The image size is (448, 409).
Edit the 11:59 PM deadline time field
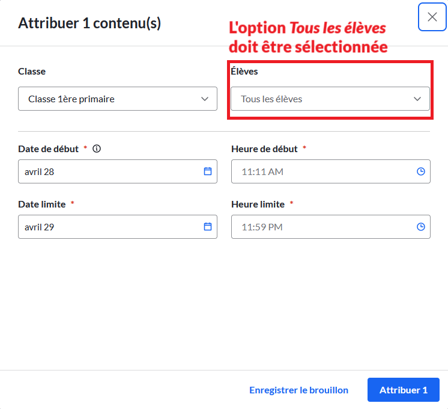click(331, 227)
